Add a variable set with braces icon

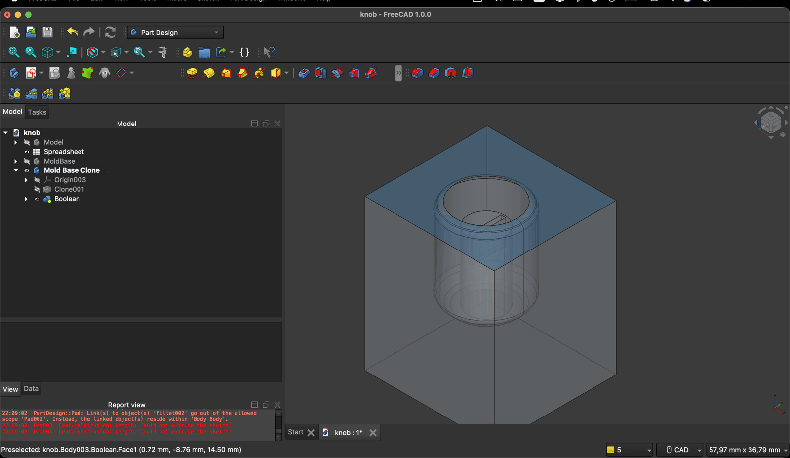point(244,52)
